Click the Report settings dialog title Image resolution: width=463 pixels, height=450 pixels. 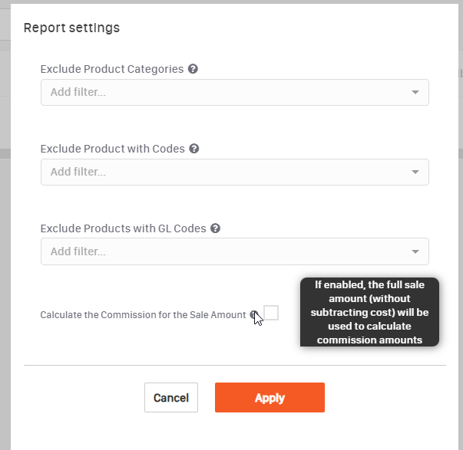pos(71,28)
